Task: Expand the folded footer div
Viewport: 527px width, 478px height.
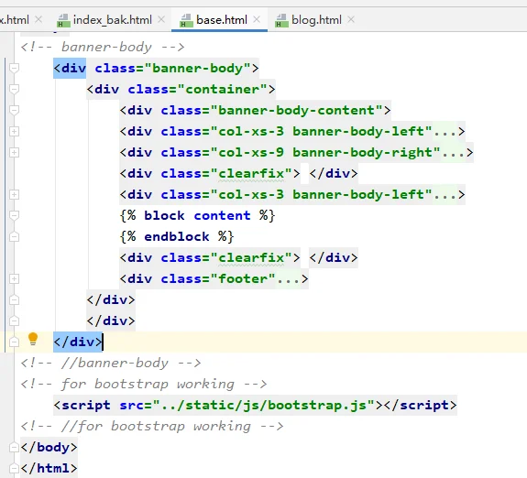Action: [14, 278]
